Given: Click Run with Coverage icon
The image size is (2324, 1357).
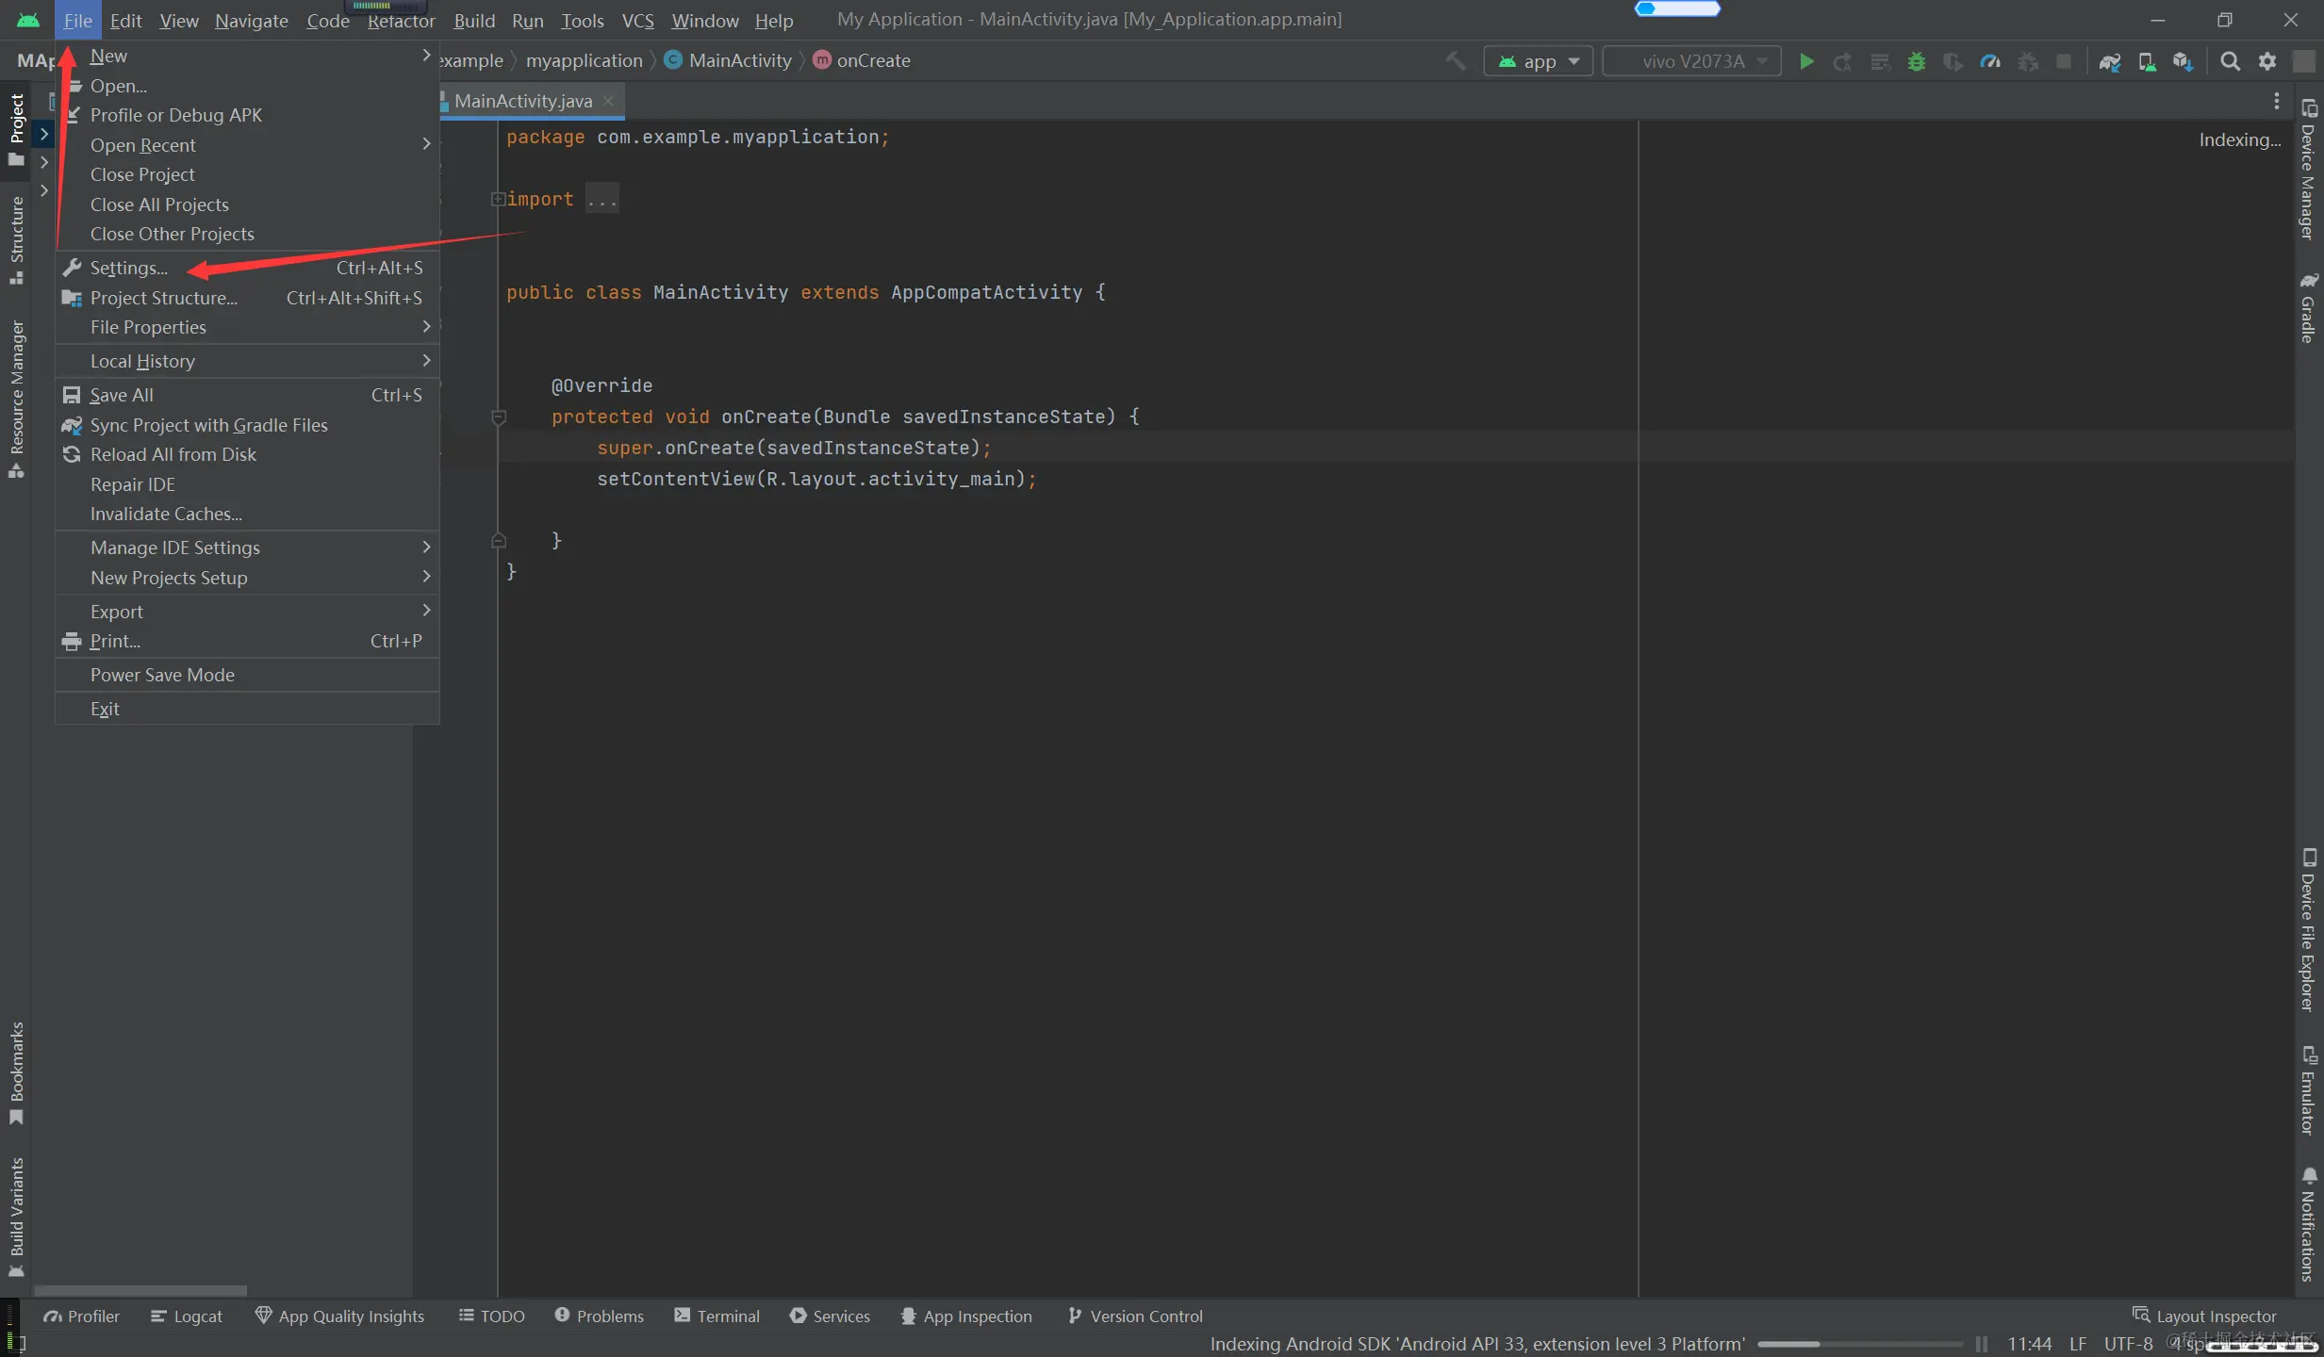Looking at the screenshot, I should tap(1953, 61).
